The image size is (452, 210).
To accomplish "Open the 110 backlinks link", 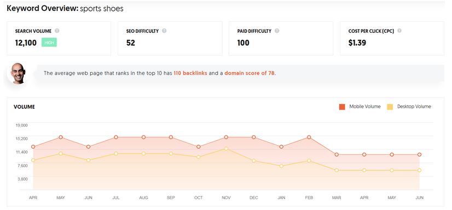I will 190,73.
